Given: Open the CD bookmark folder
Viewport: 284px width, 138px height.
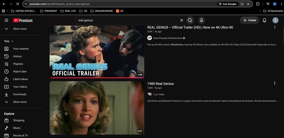Looking at the screenshot, I should tap(83, 11).
